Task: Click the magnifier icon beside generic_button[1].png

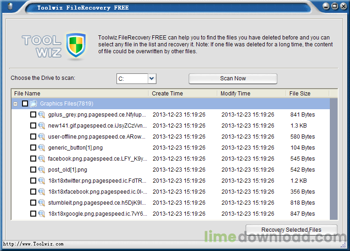Action: coord(41,148)
